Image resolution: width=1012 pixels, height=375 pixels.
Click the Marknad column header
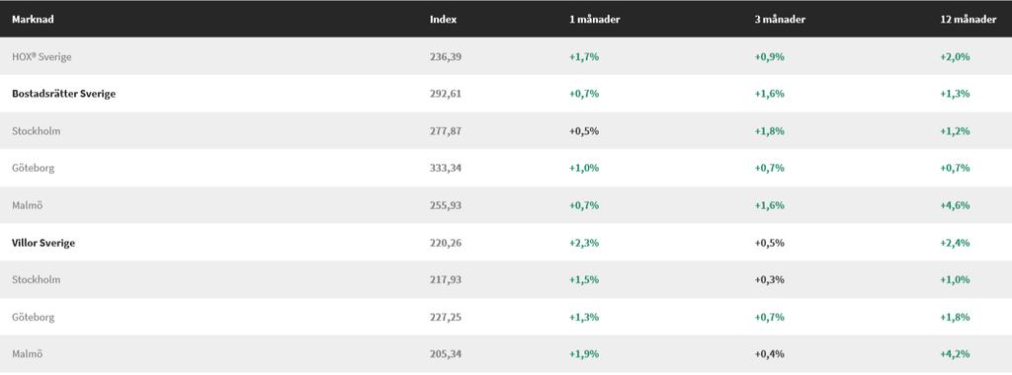(x=33, y=20)
